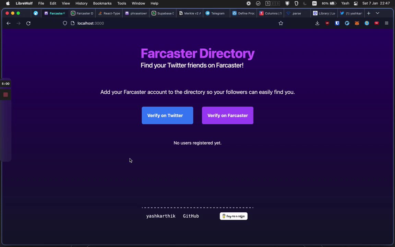This screenshot has height=247, width=395.
Task: Open the View menu
Action: point(66,3)
